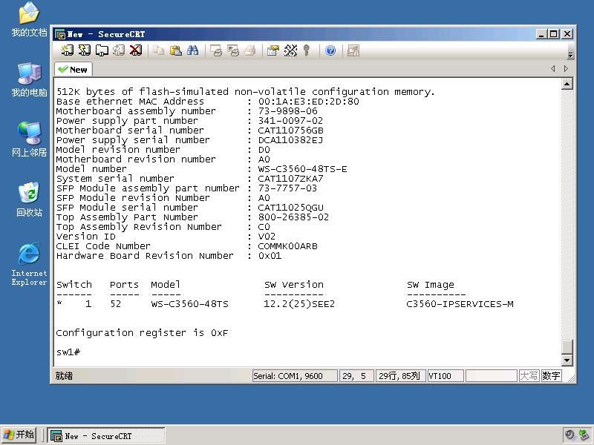The image size is (594, 445).
Task: Click the tab scroll right arrow
Action: pos(566,69)
